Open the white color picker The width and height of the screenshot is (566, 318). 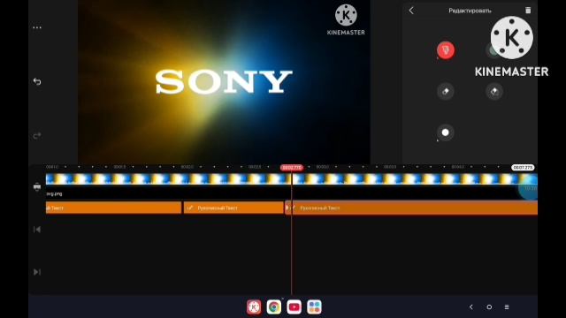(446, 132)
